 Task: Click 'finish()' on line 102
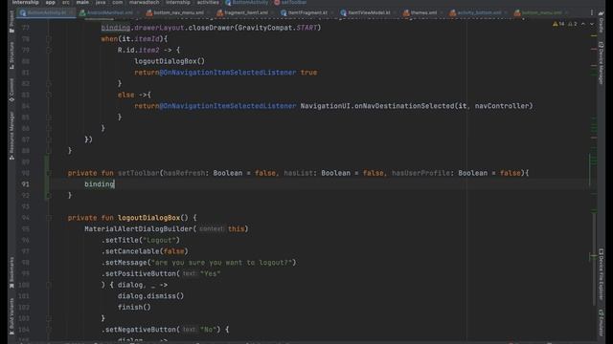[134, 308]
